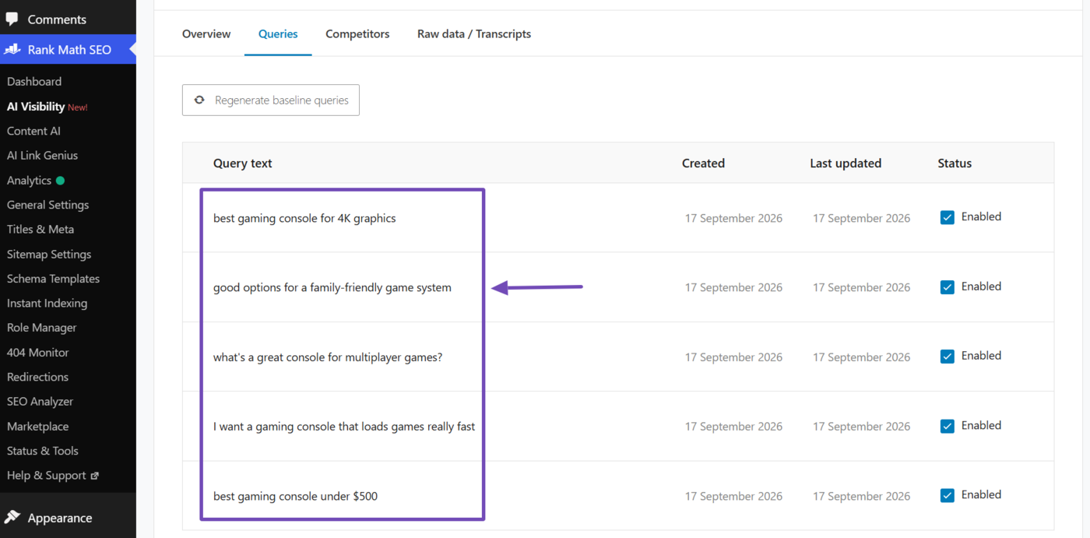Click the Comments speech bubble icon

12,19
